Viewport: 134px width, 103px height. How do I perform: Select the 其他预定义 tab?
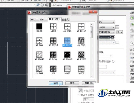55,19
